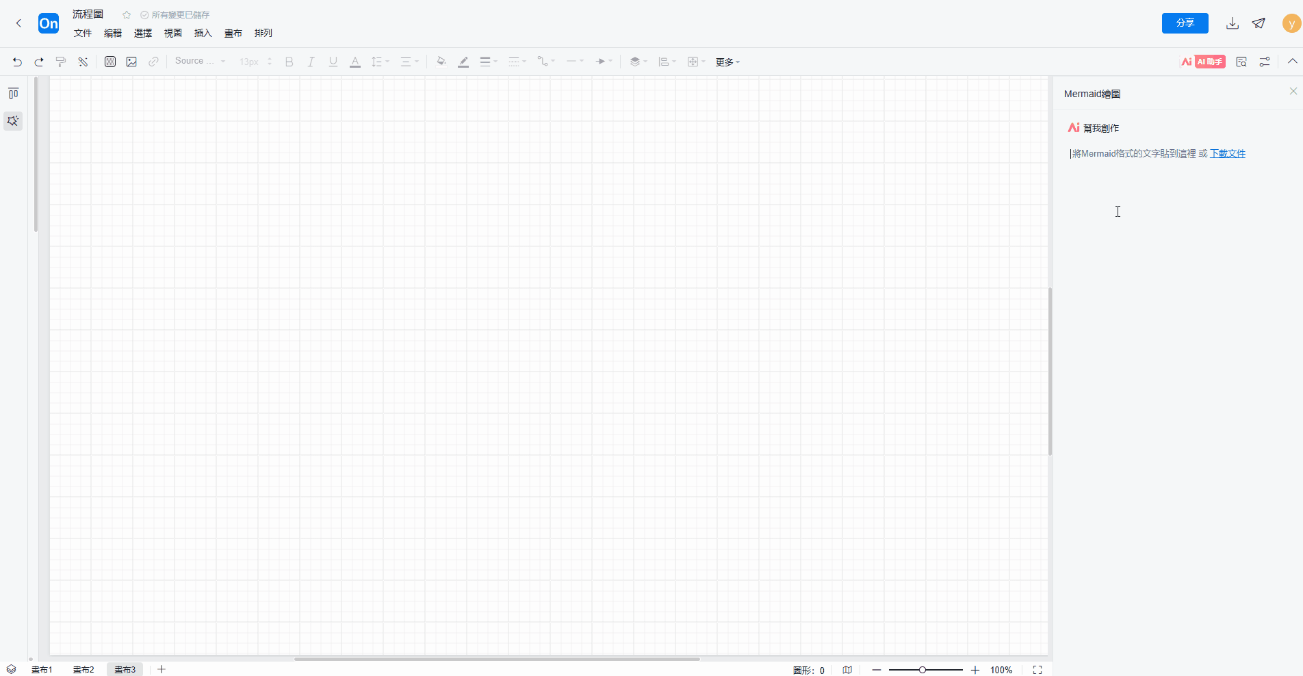The image size is (1303, 676).
Task: Open the Source font family dropdown
Action: [200, 61]
